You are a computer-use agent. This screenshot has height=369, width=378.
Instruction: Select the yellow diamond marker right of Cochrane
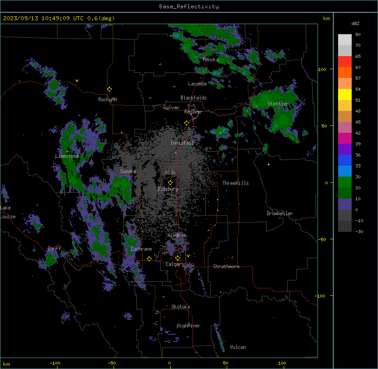(149, 259)
